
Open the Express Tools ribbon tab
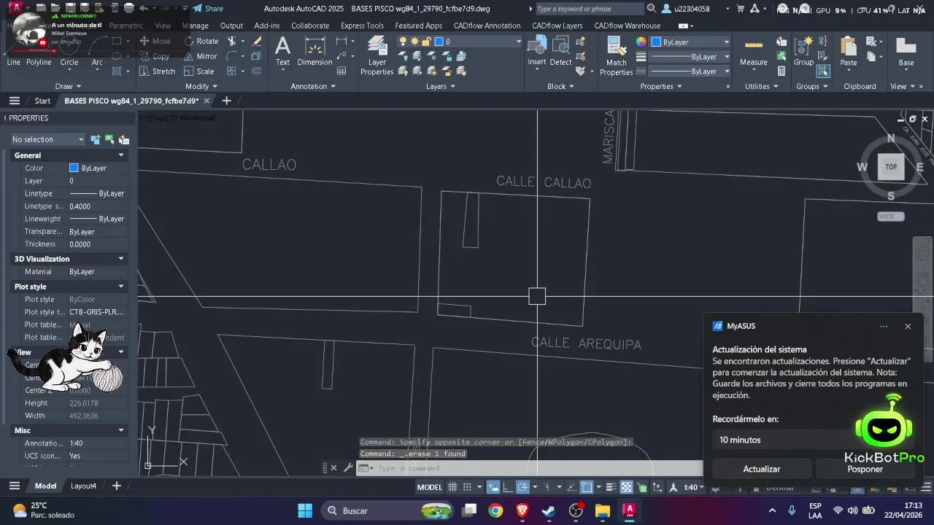point(362,26)
